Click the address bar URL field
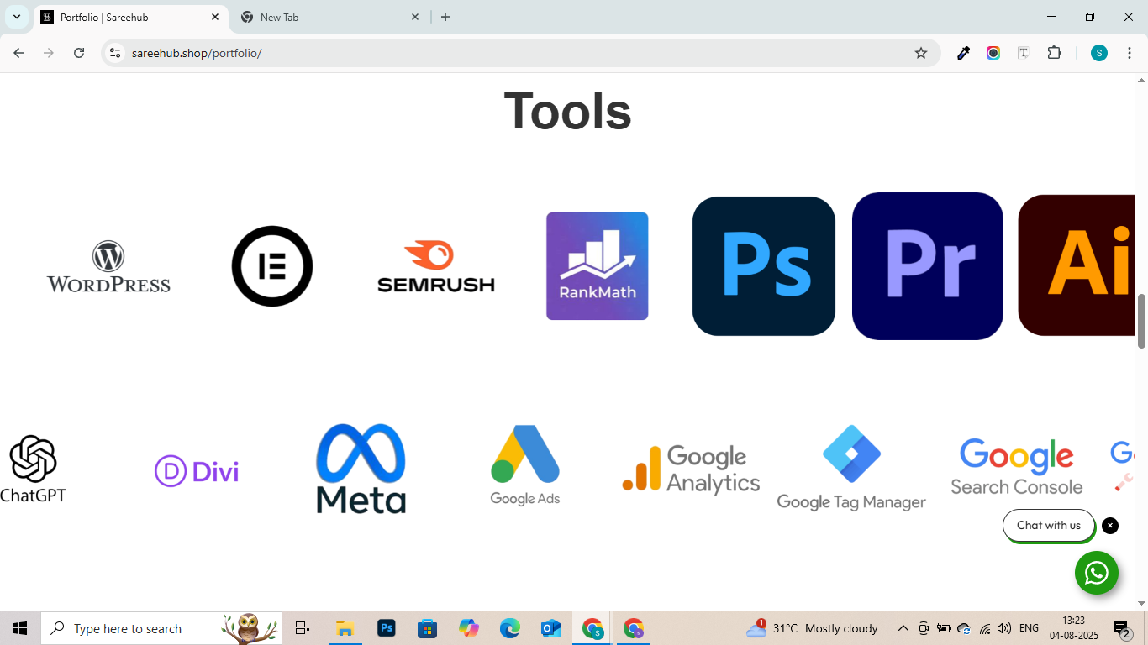The height and width of the screenshot is (645, 1148). (504, 53)
